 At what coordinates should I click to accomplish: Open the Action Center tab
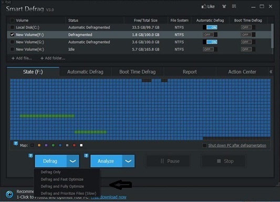click(x=242, y=72)
